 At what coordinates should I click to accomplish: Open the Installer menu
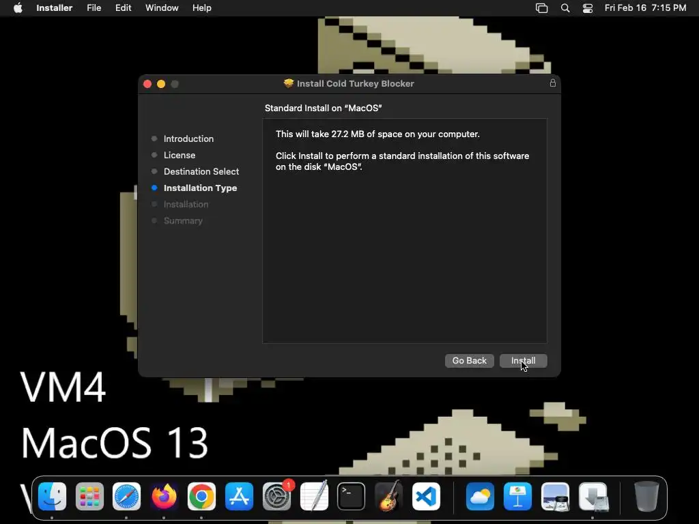click(55, 8)
